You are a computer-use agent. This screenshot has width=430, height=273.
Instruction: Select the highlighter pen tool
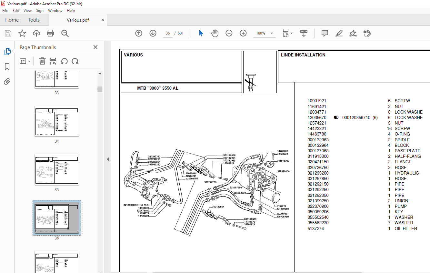[339, 33]
